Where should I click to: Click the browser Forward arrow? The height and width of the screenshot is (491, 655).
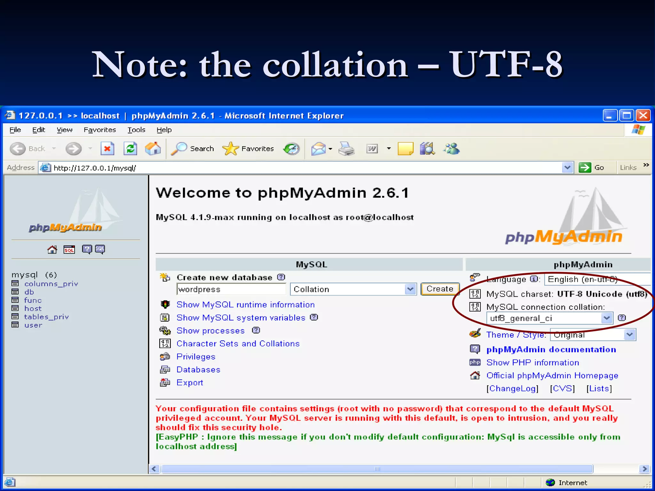(x=74, y=149)
